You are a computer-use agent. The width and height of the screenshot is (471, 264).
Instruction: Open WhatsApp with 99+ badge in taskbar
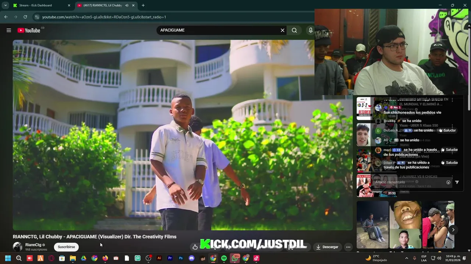pyautogui.click(x=235, y=258)
